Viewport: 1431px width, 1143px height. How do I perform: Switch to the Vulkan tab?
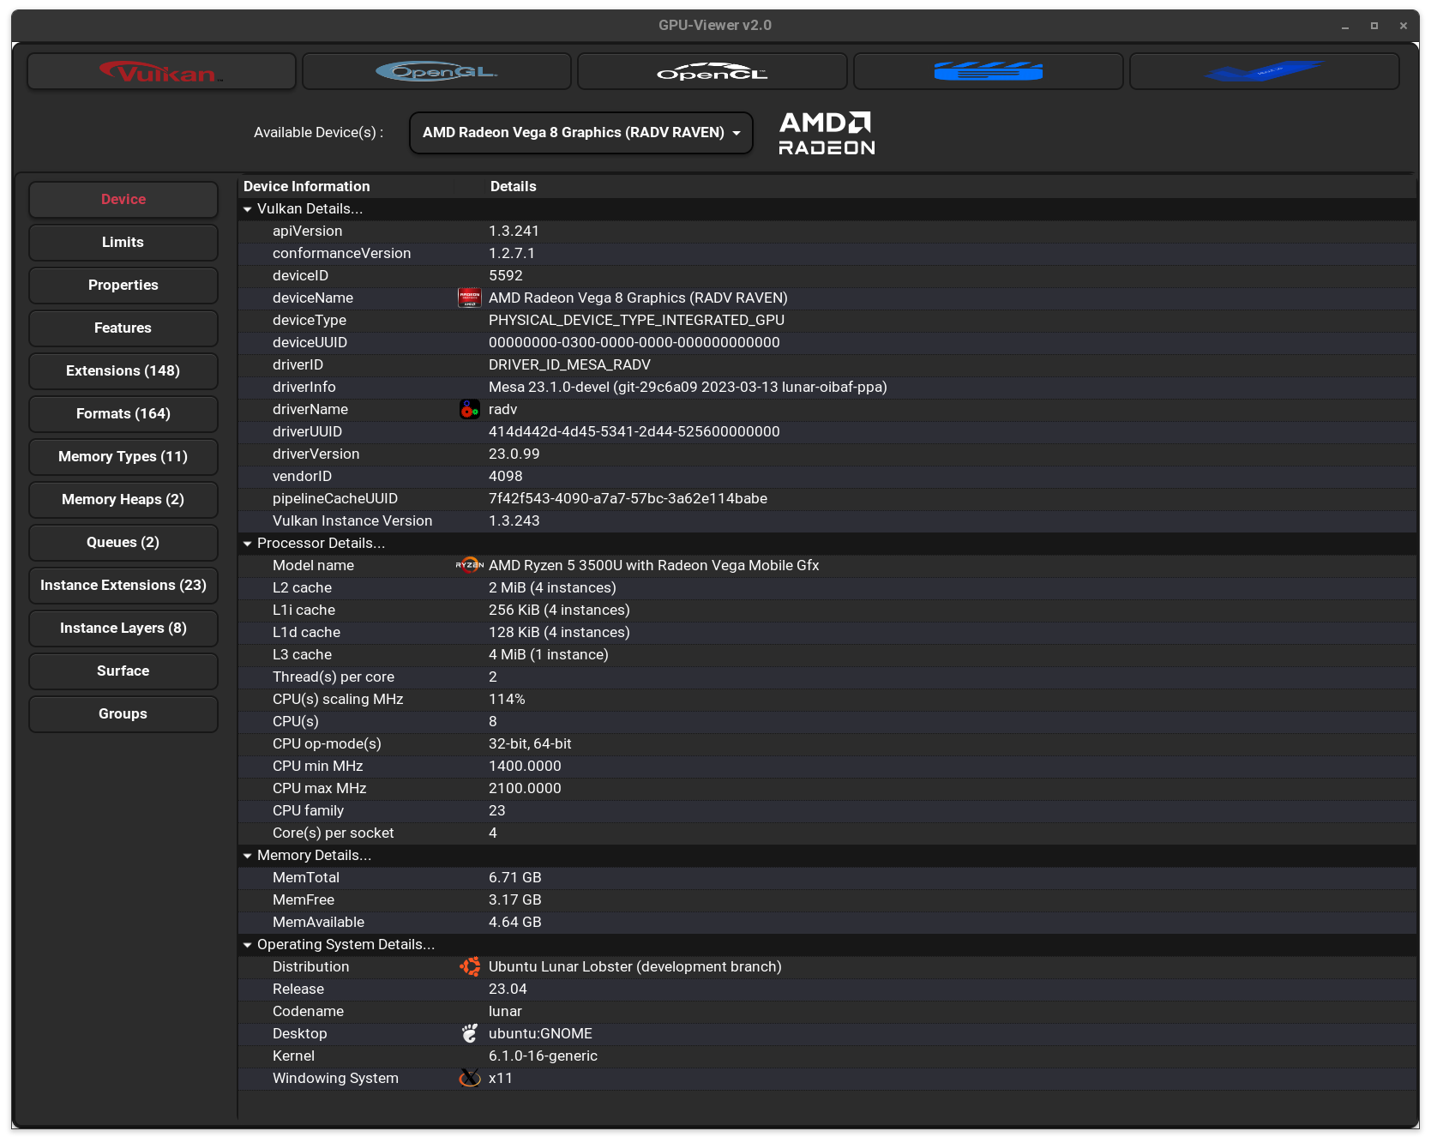161,72
